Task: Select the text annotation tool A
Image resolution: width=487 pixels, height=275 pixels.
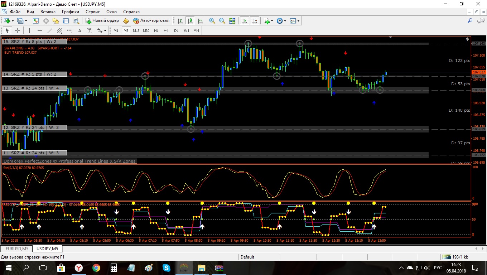Action: coord(79,30)
